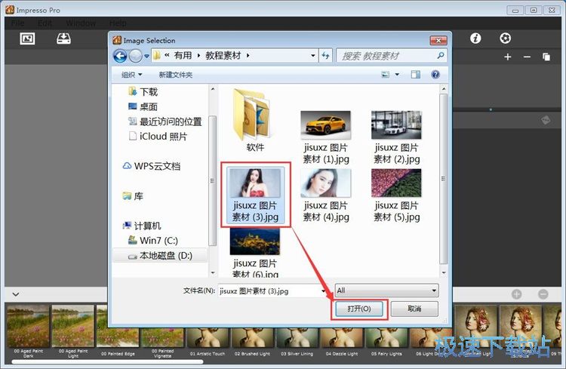Image resolution: width=566 pixels, height=369 pixels.
Task: Click the forward navigation arrow in dialog
Action: point(136,56)
